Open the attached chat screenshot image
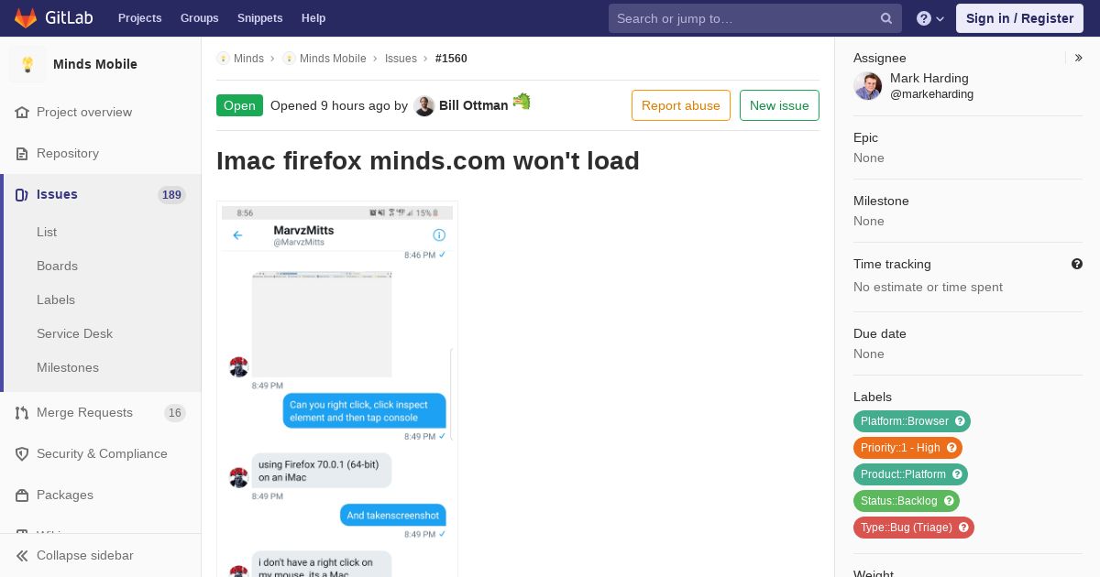 (337, 389)
